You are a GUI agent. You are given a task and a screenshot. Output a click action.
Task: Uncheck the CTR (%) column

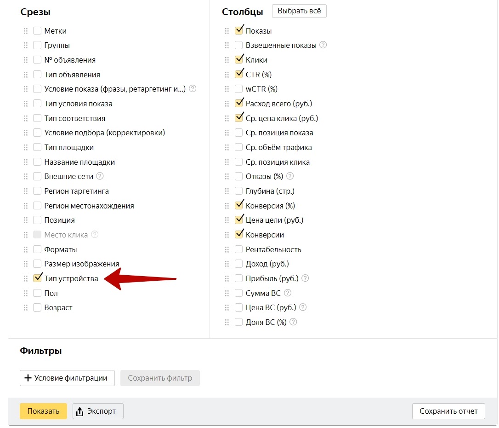click(238, 75)
